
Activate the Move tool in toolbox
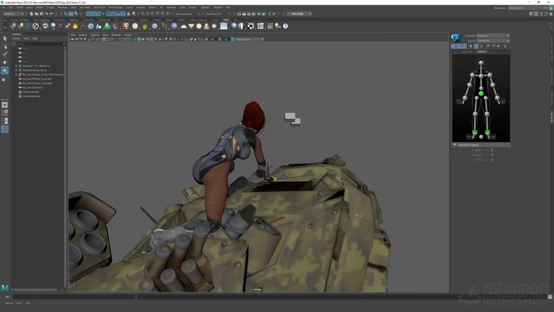pyautogui.click(x=5, y=62)
